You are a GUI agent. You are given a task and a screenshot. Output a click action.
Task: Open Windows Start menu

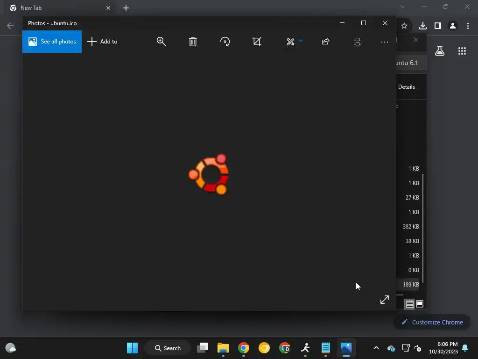[132, 348]
